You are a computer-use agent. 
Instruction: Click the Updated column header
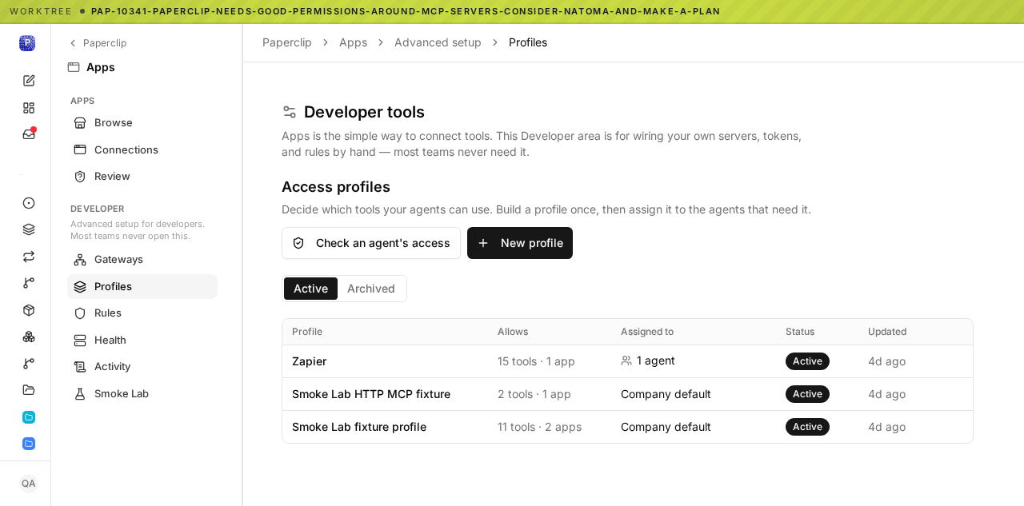coord(887,332)
